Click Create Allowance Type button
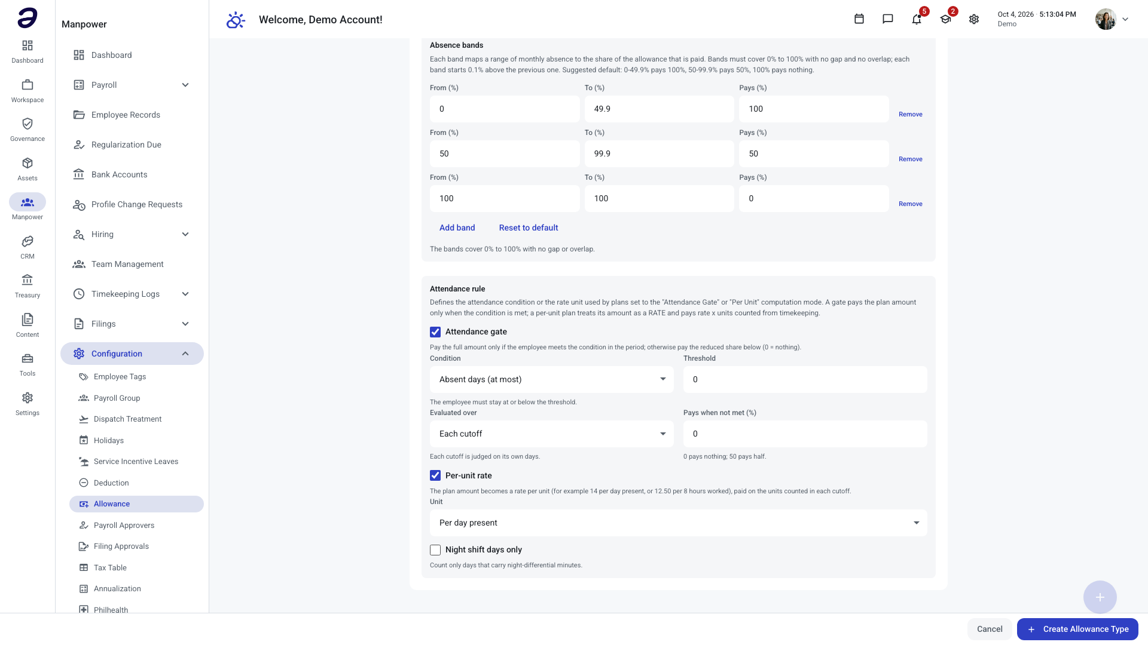The width and height of the screenshot is (1148, 645). click(1077, 629)
